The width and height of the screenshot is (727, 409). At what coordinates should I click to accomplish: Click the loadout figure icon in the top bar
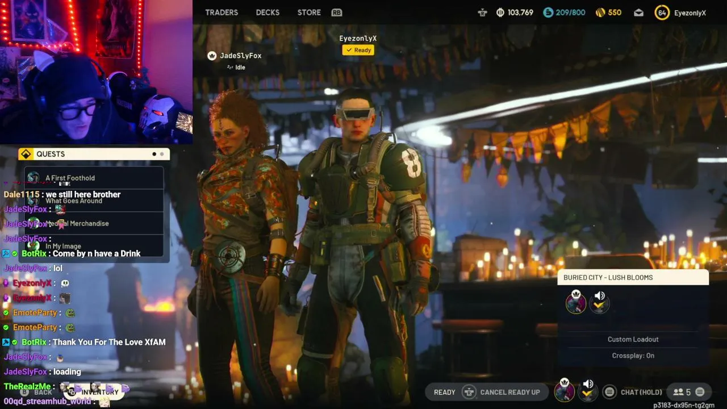482,12
